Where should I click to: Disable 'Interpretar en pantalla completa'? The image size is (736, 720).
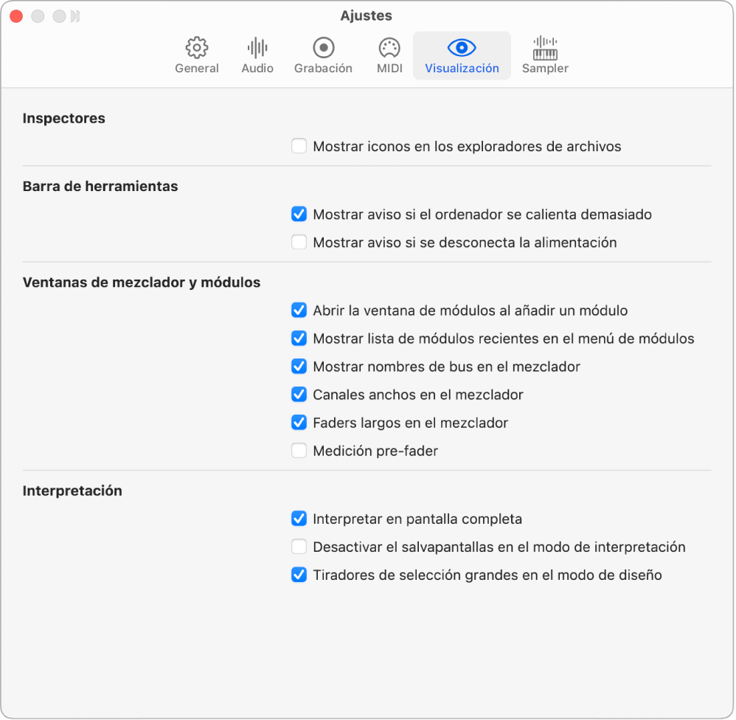(299, 519)
